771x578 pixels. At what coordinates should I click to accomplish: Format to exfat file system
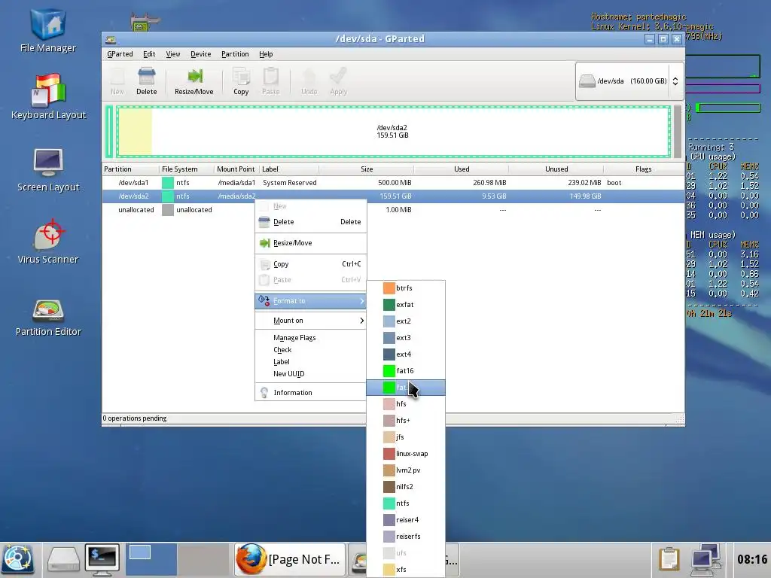406,305
